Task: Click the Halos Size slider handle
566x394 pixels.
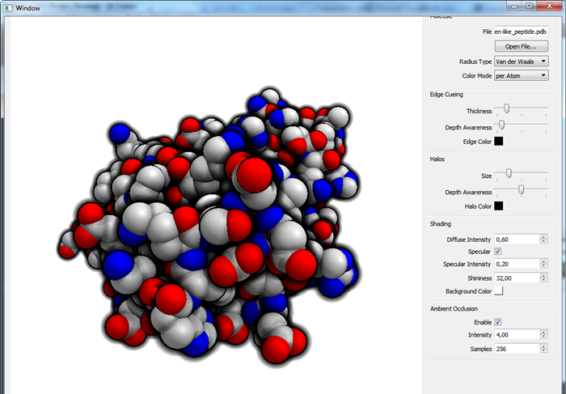Action: point(508,173)
